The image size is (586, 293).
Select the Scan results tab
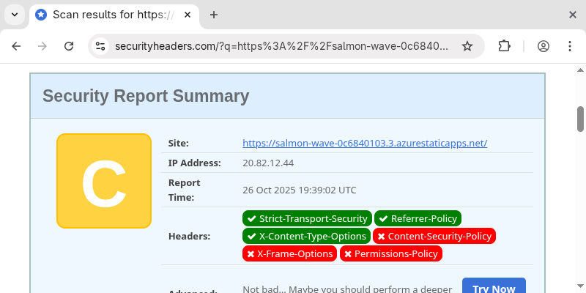110,15
